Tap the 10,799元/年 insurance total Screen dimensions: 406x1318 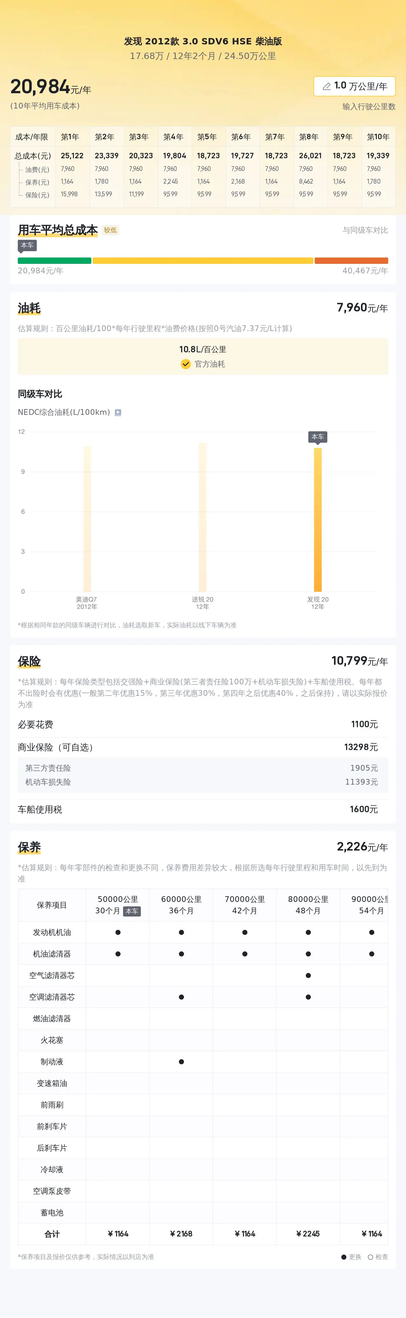click(359, 661)
